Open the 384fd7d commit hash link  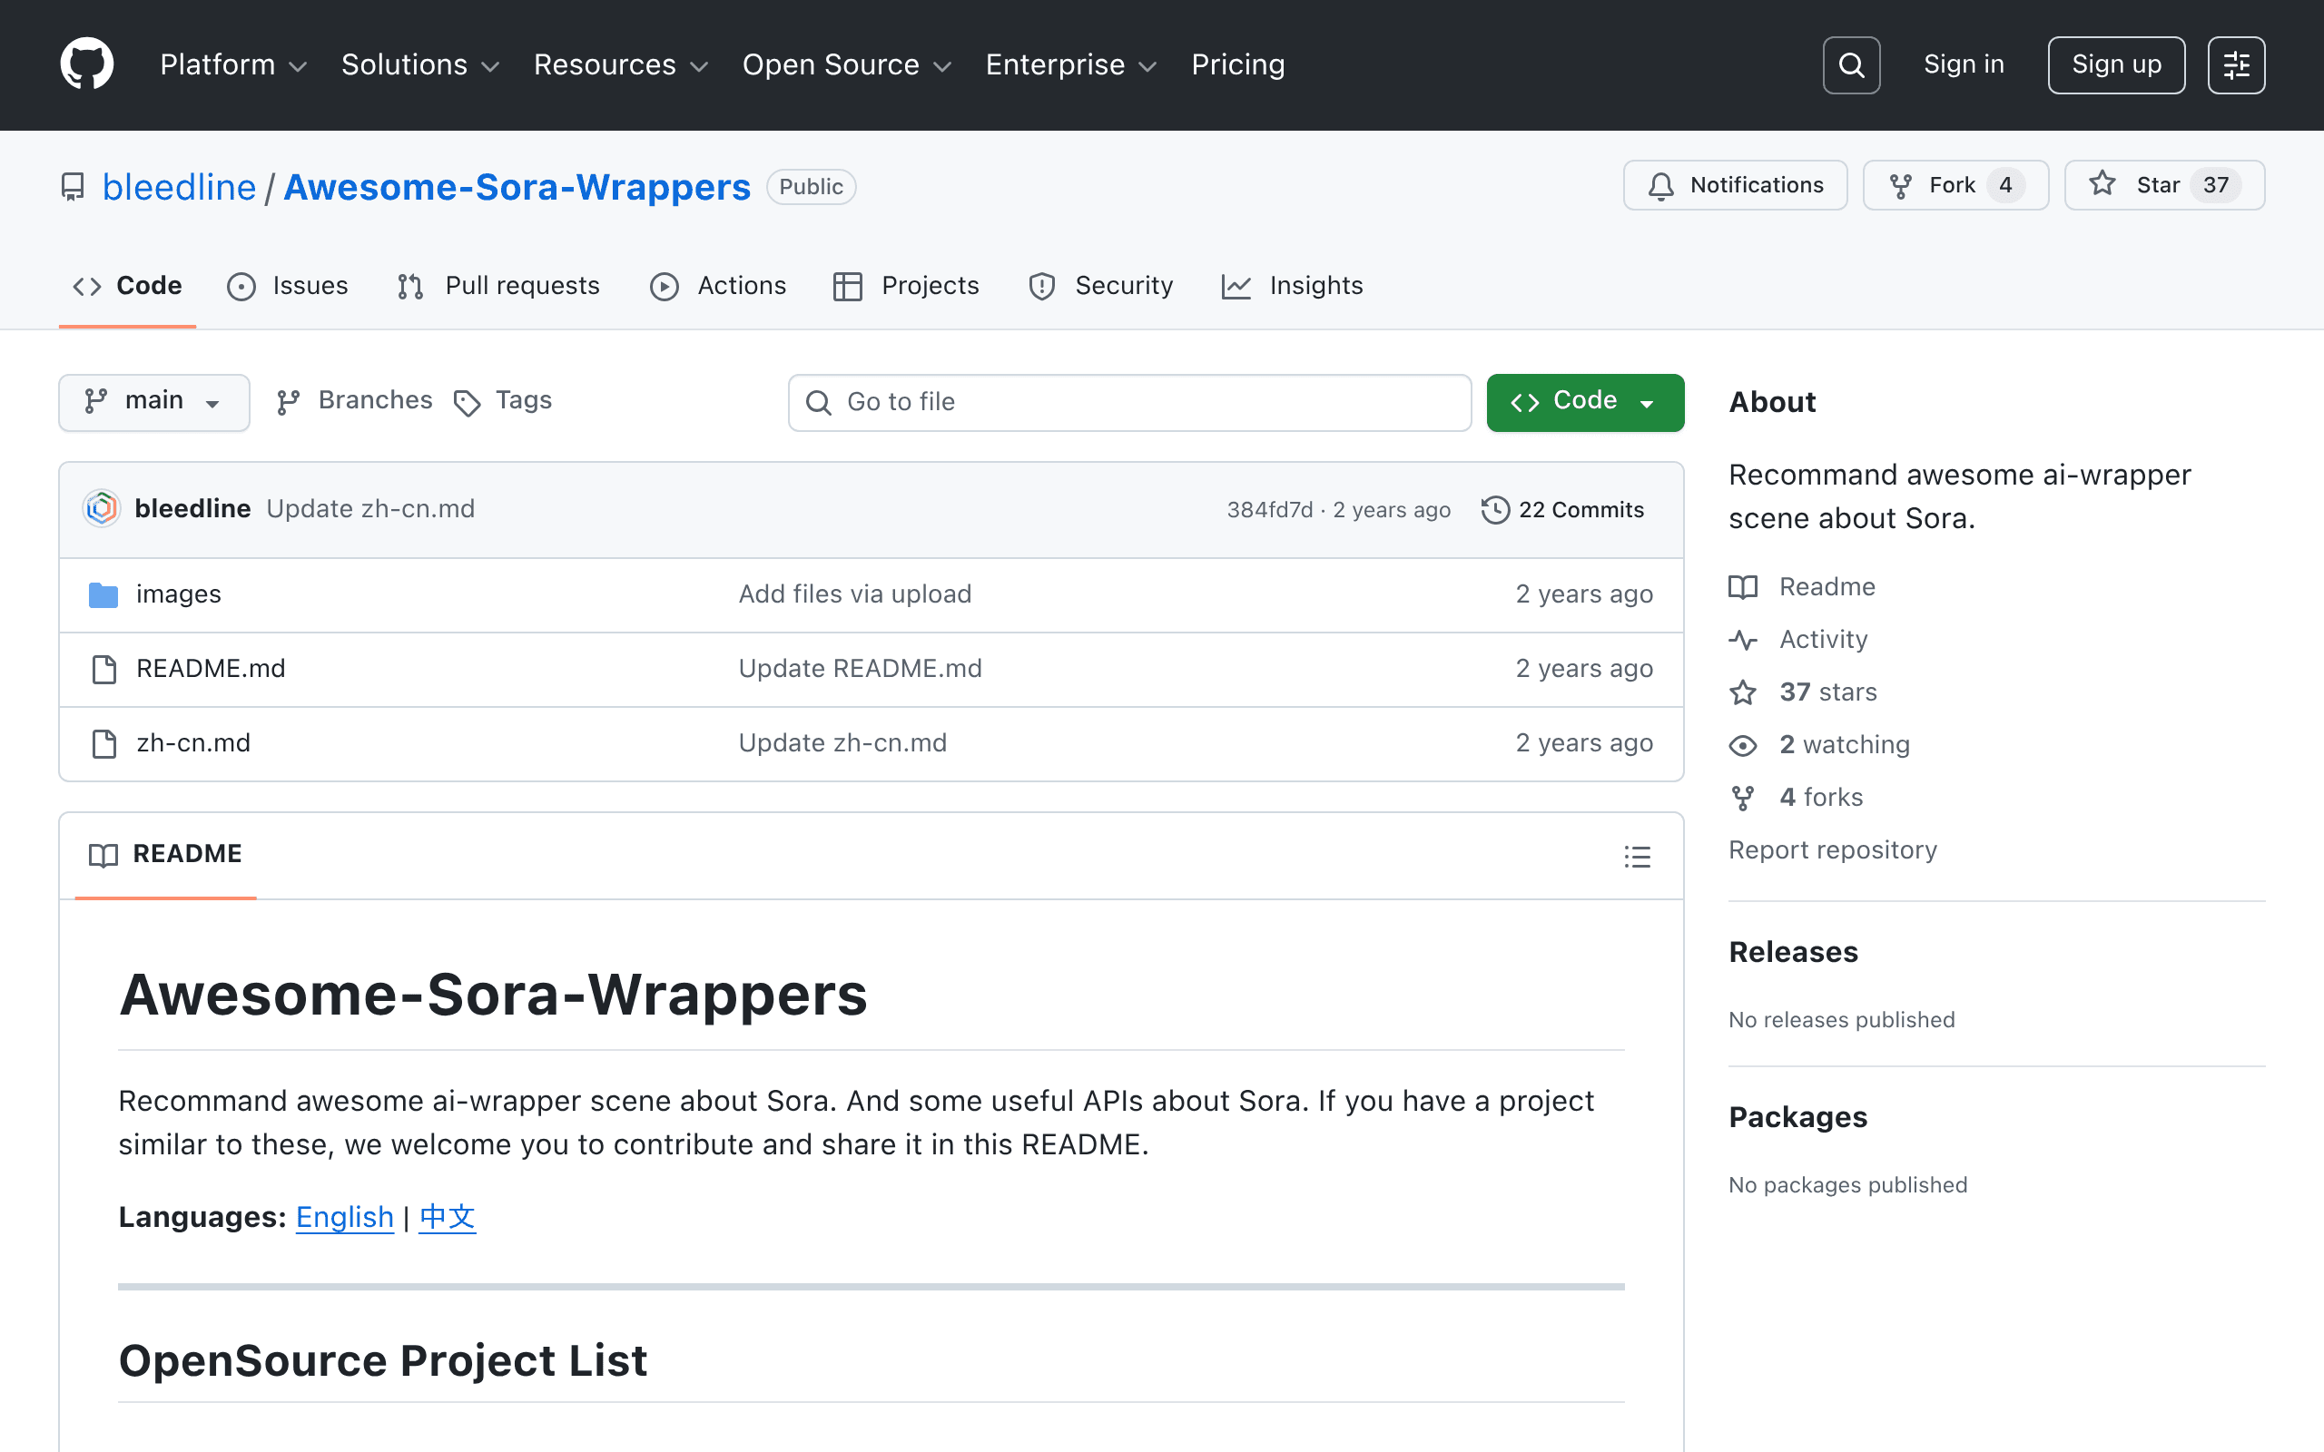pyautogui.click(x=1269, y=510)
